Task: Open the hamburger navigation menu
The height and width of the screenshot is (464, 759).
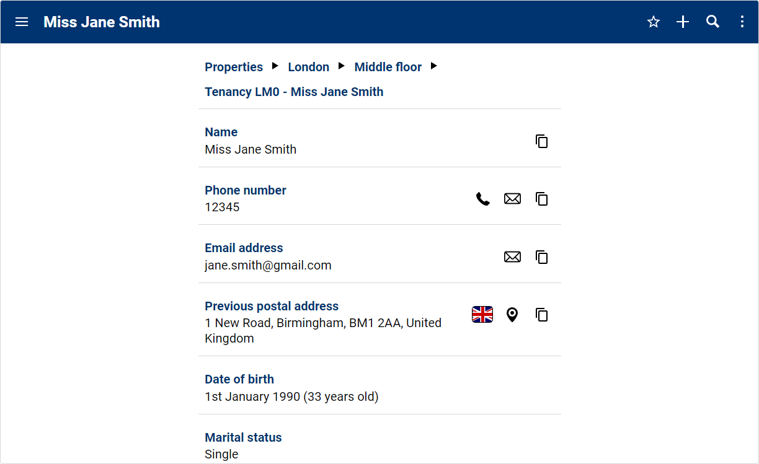Action: click(x=22, y=22)
